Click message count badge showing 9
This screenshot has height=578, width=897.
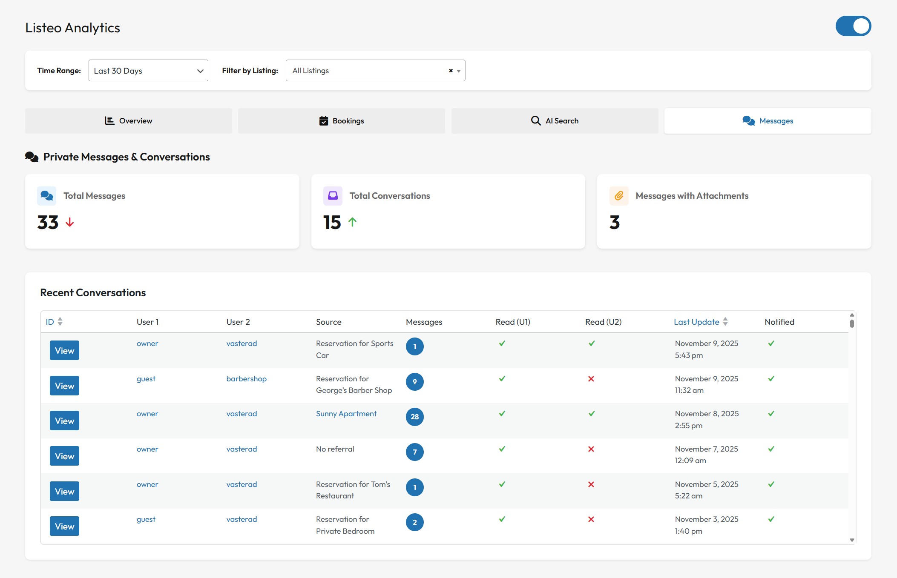tap(414, 382)
